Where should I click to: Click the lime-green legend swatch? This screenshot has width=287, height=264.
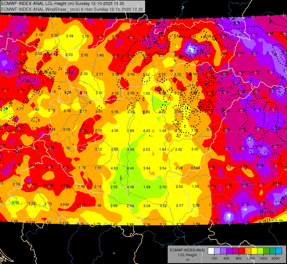260,251
